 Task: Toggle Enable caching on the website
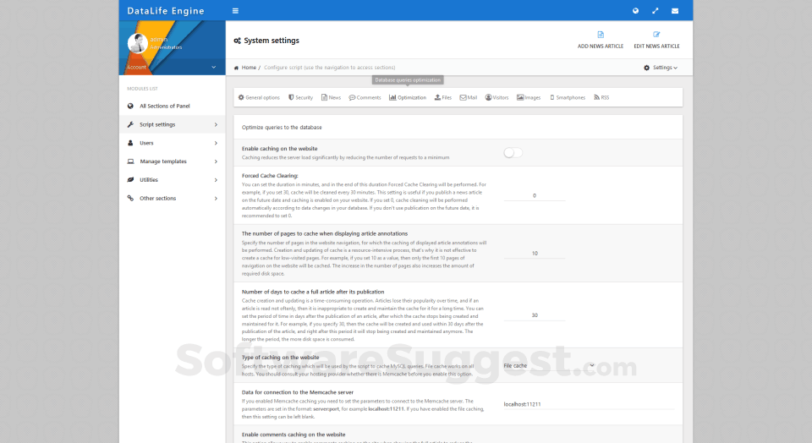coord(513,152)
